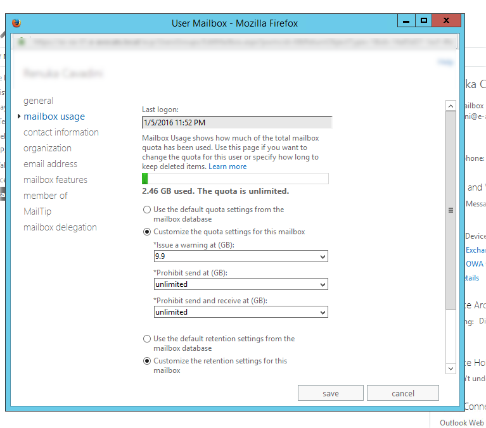This screenshot has width=486, height=428.
Task: Click the mailbox usage progress bar
Action: click(235, 179)
